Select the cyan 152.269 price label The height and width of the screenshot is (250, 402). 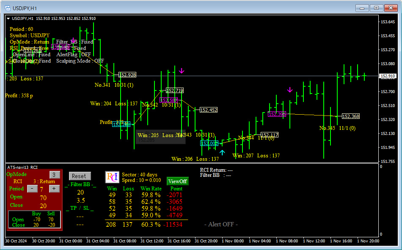(x=121, y=124)
